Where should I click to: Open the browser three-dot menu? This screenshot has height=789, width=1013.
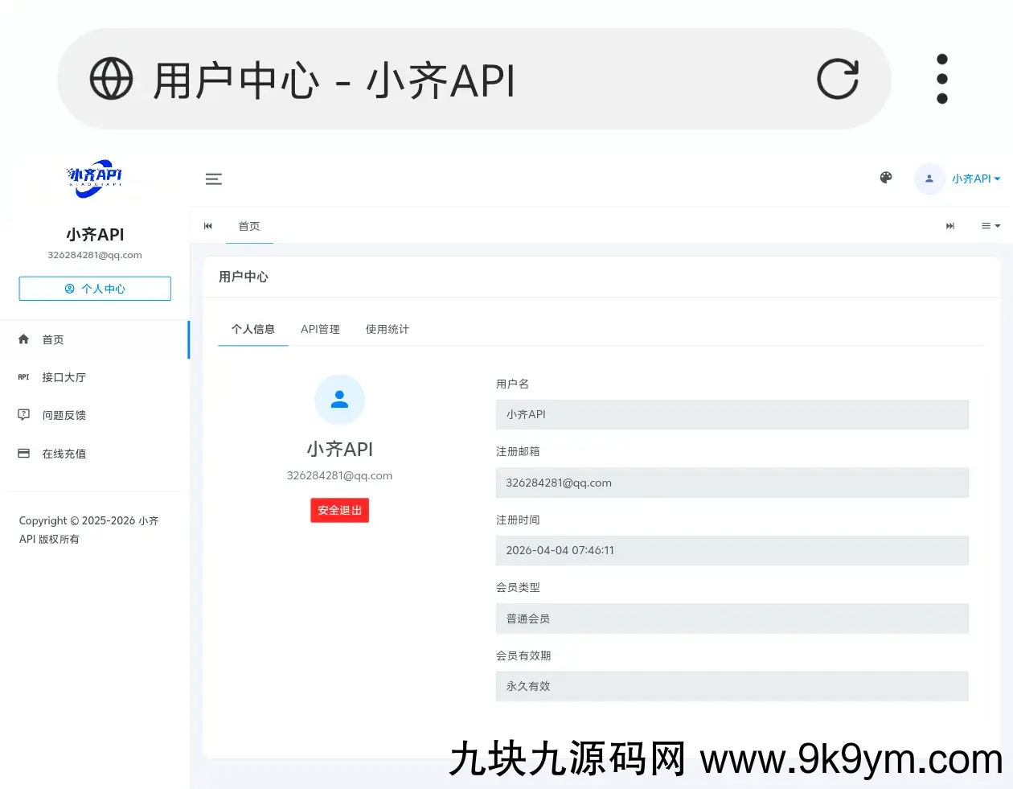(941, 79)
